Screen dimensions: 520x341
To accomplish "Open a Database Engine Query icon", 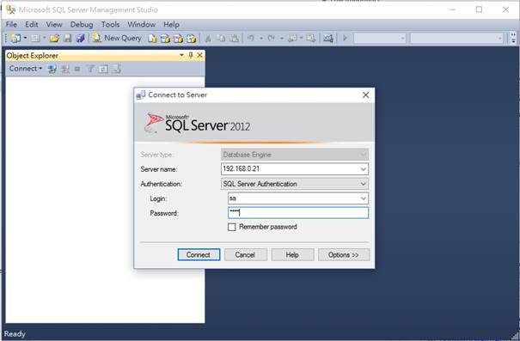I will (x=152, y=39).
